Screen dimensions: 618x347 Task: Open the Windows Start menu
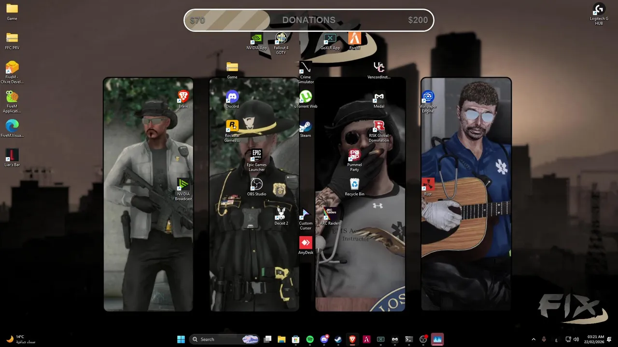(181, 339)
